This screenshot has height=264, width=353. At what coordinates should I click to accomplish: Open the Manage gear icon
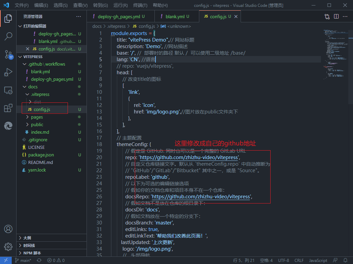[8, 247]
